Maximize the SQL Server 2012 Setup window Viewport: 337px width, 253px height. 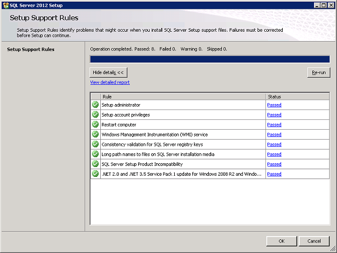pyautogui.click(x=324, y=5)
